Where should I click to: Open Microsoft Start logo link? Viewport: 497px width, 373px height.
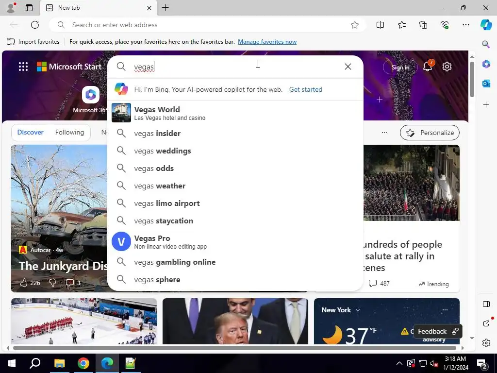click(x=69, y=67)
